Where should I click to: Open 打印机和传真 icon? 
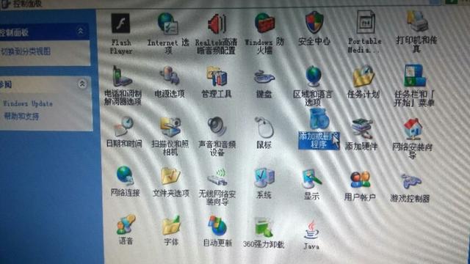[x=417, y=21]
